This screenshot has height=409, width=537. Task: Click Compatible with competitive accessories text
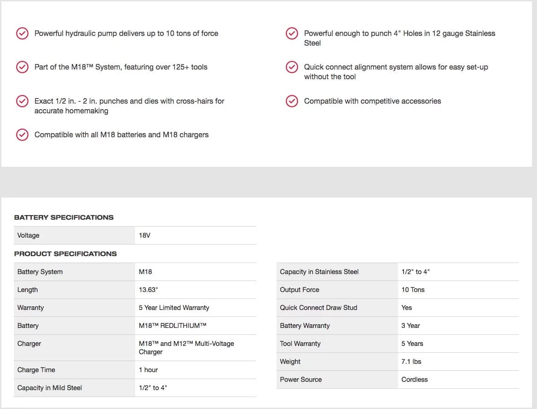(x=373, y=101)
